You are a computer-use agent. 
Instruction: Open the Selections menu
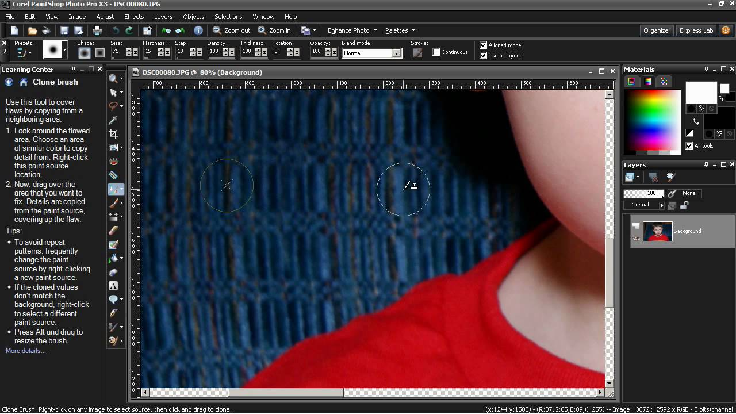pos(228,17)
